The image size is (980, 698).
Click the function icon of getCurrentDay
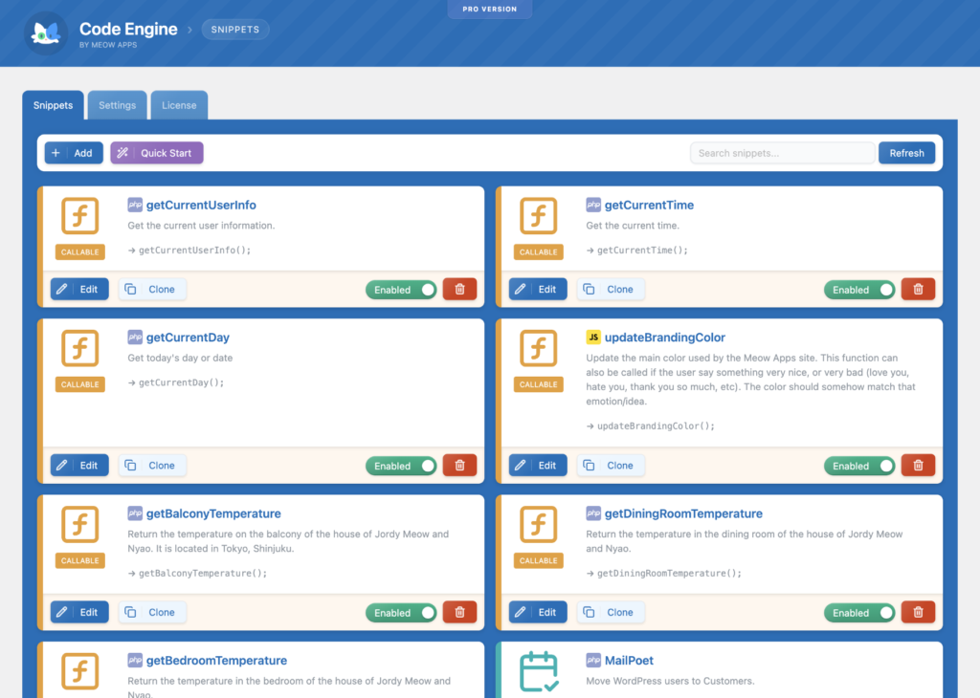click(x=80, y=349)
